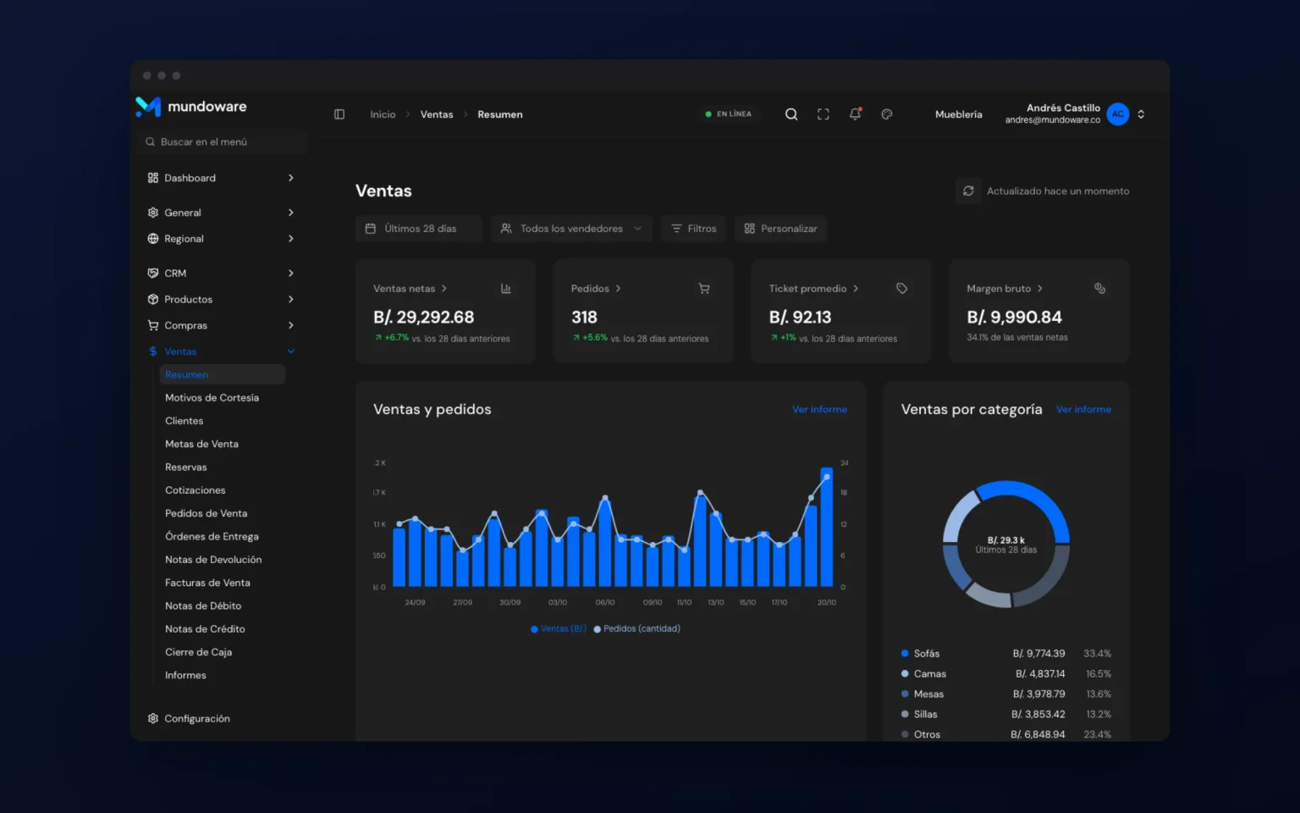Open the Últimos 28 días date selector

click(419, 229)
